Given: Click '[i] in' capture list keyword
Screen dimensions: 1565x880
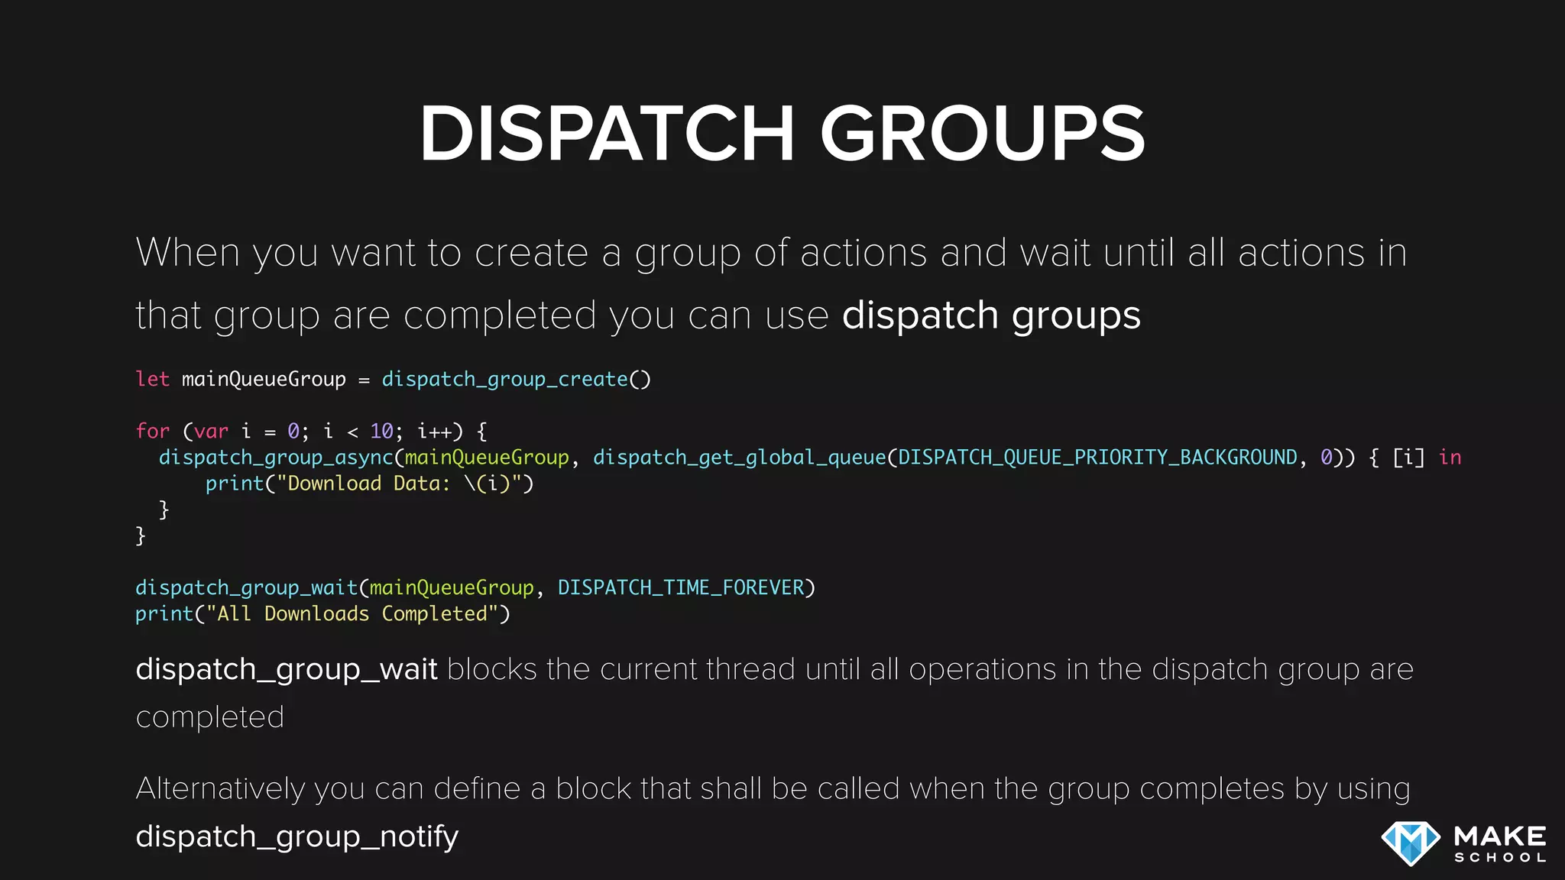Looking at the screenshot, I should [x=1427, y=458].
